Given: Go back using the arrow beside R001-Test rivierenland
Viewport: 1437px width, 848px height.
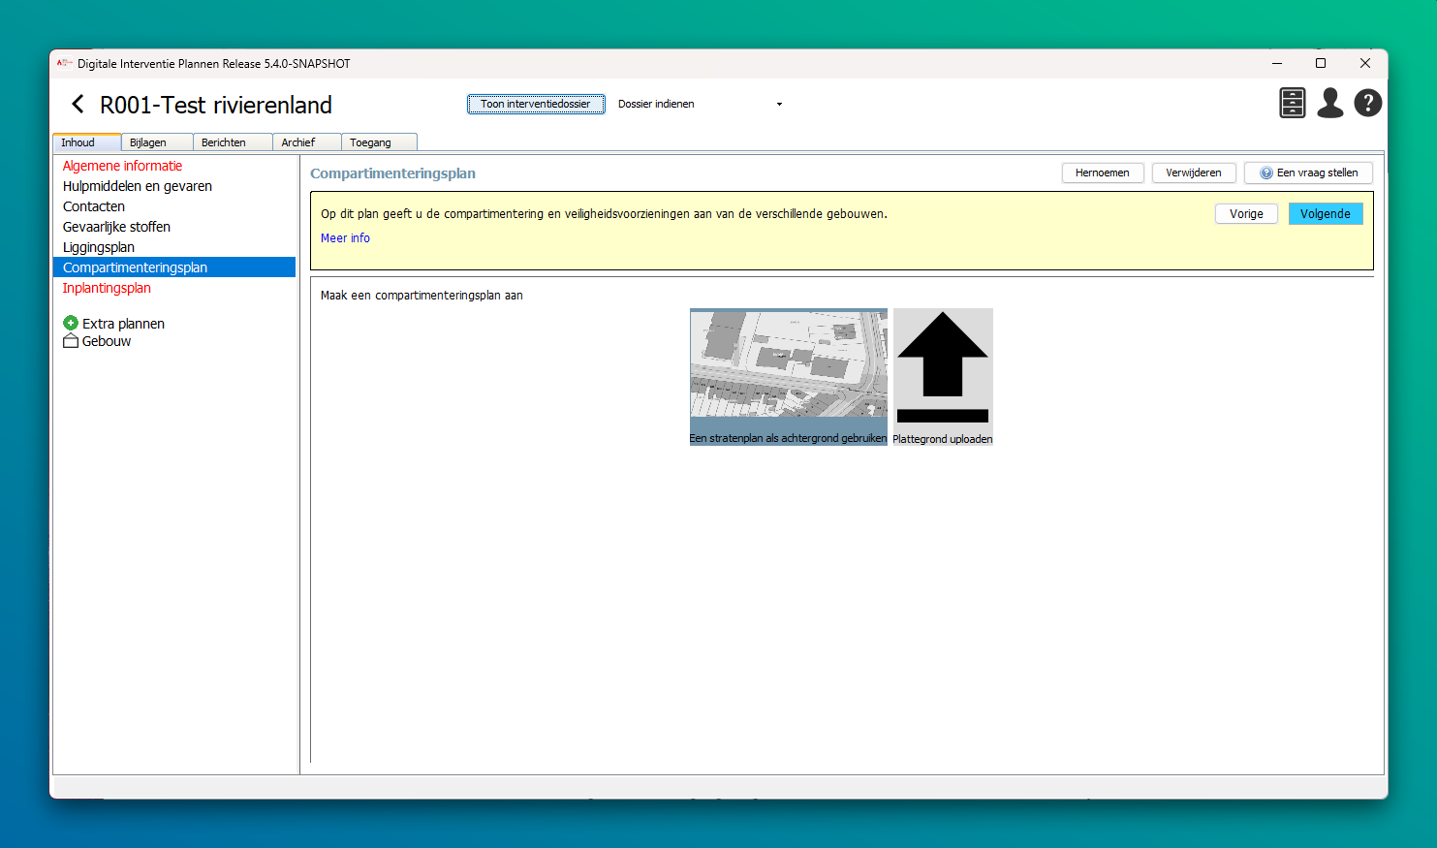Looking at the screenshot, I should click(78, 104).
